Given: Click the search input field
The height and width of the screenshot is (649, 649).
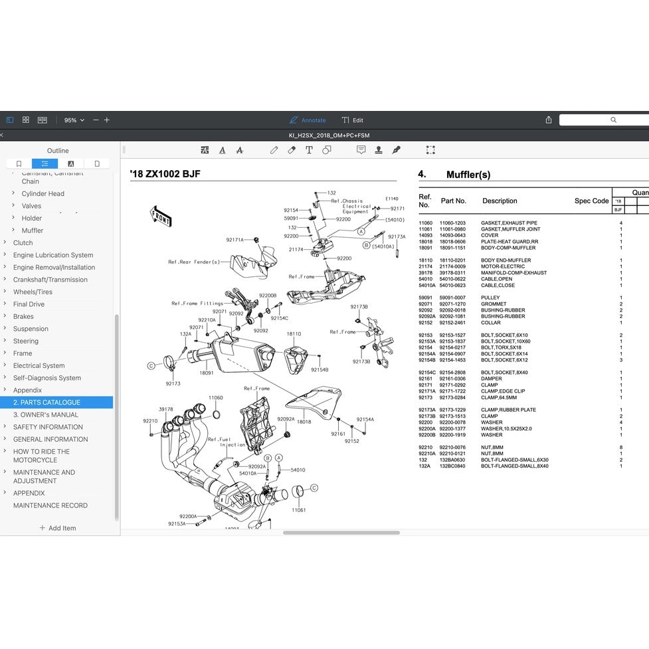Looking at the screenshot, I should point(604,120).
